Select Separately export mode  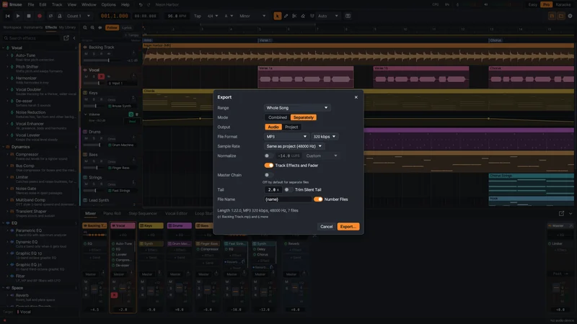[x=303, y=117]
